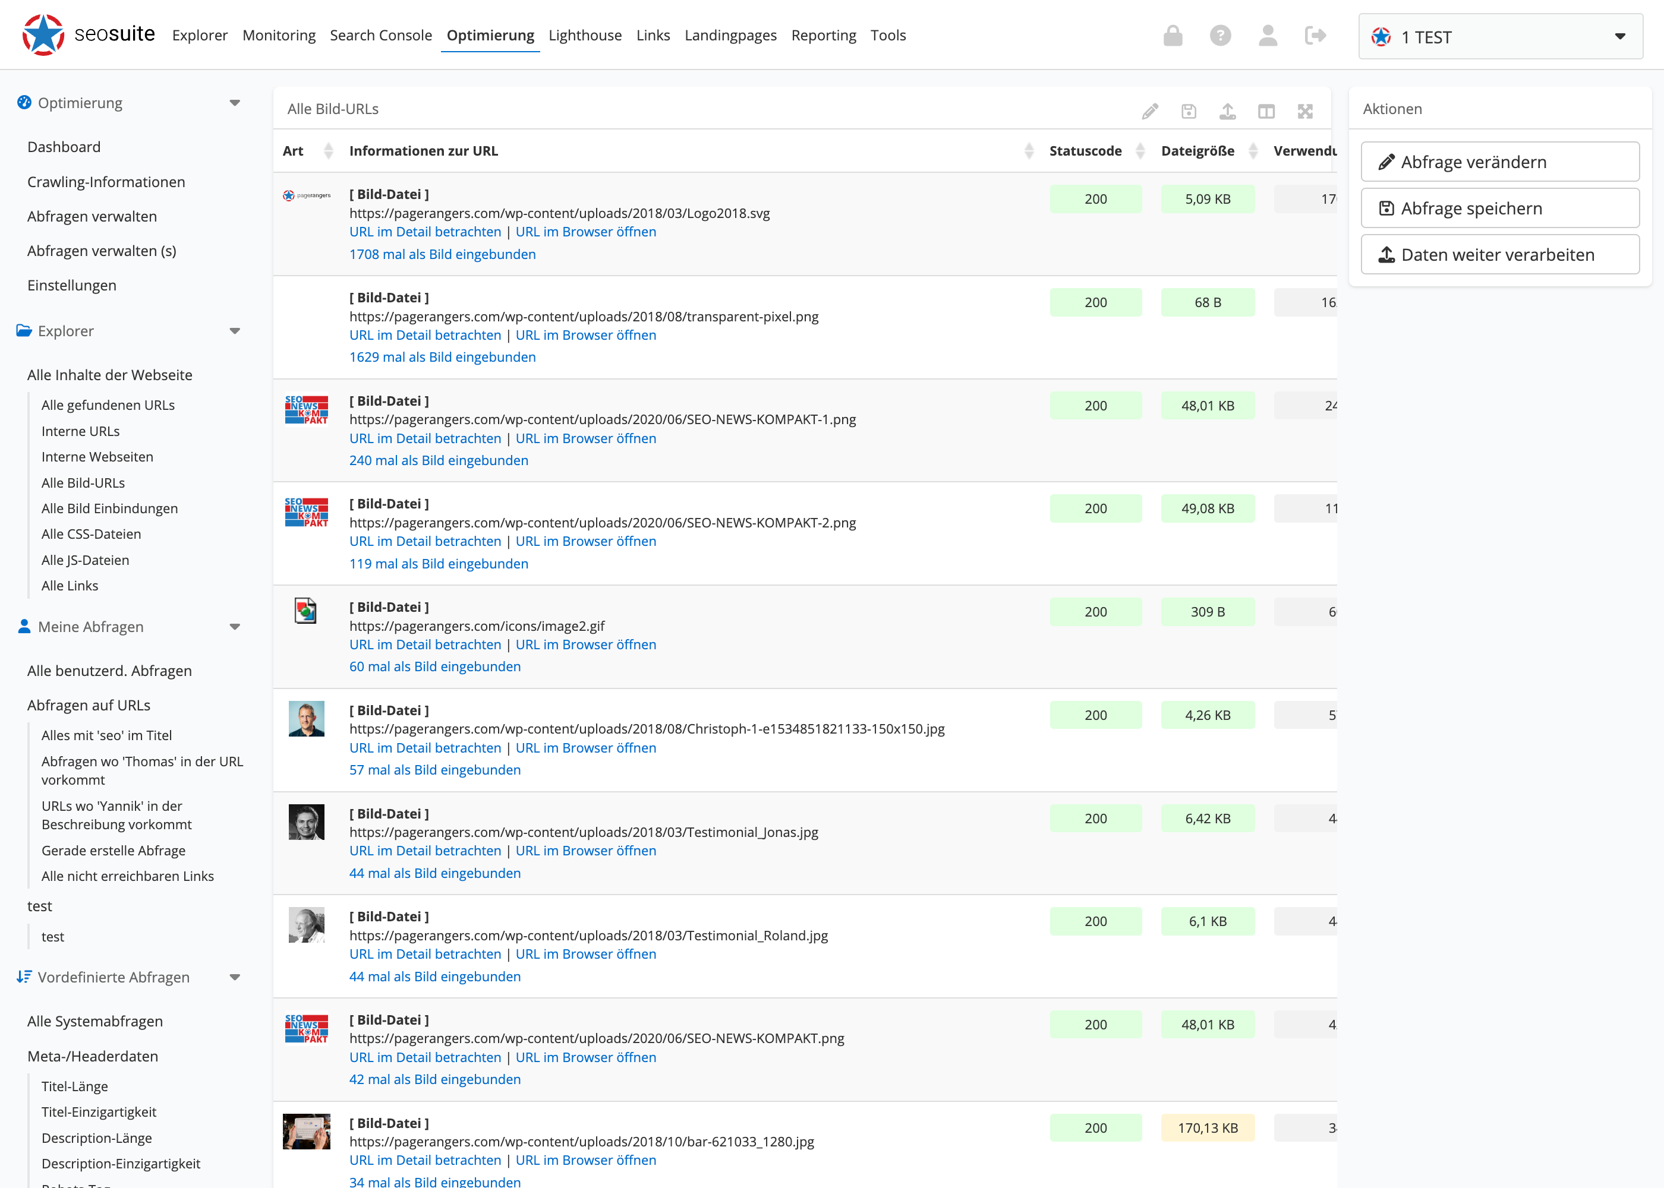Screen dimensions: 1664x1188
Task: Click the save disk icon above table
Action: (x=1189, y=111)
